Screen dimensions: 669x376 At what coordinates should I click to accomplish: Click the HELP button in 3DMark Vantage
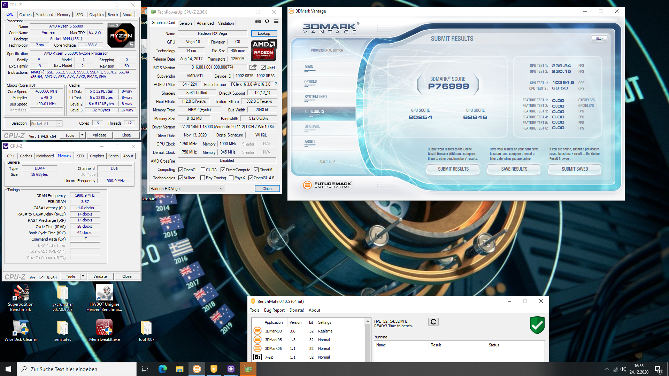pos(599,39)
